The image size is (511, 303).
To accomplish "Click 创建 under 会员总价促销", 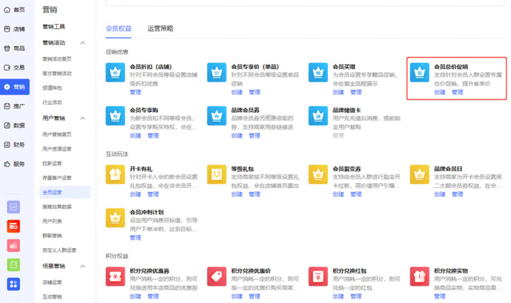I will [x=440, y=92].
